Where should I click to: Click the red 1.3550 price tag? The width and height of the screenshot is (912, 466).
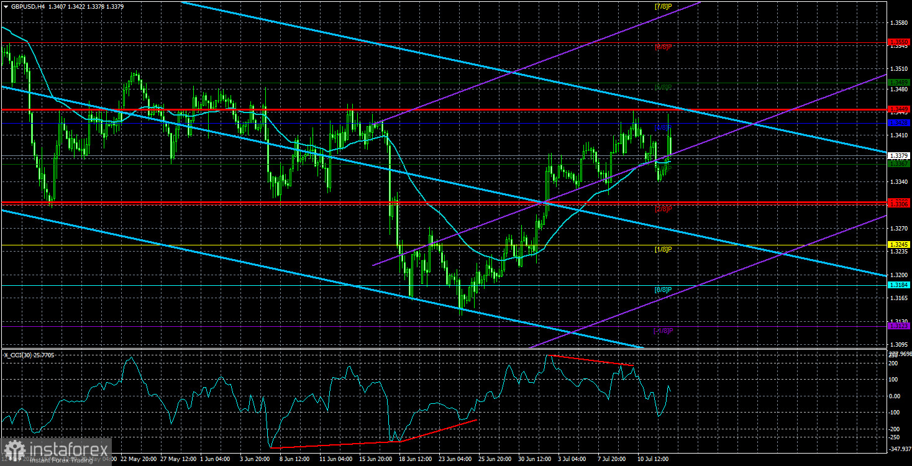[x=898, y=42]
